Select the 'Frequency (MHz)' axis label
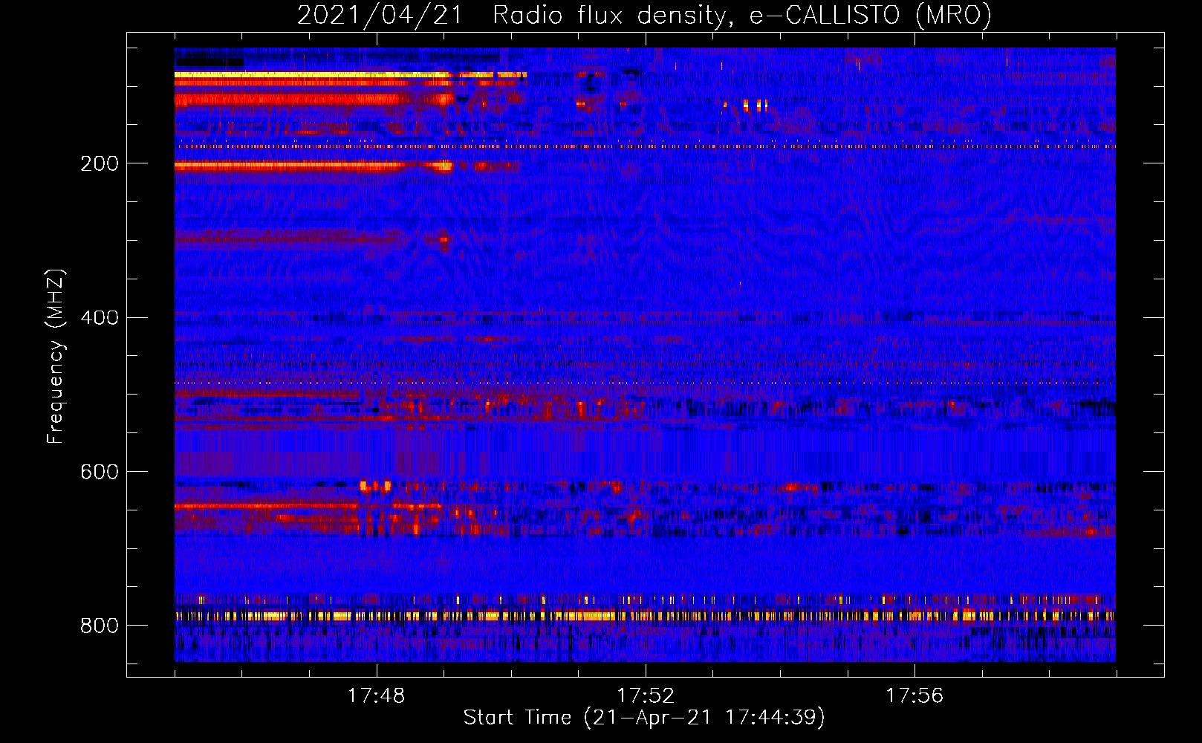Viewport: 1202px width, 743px height. (56, 356)
